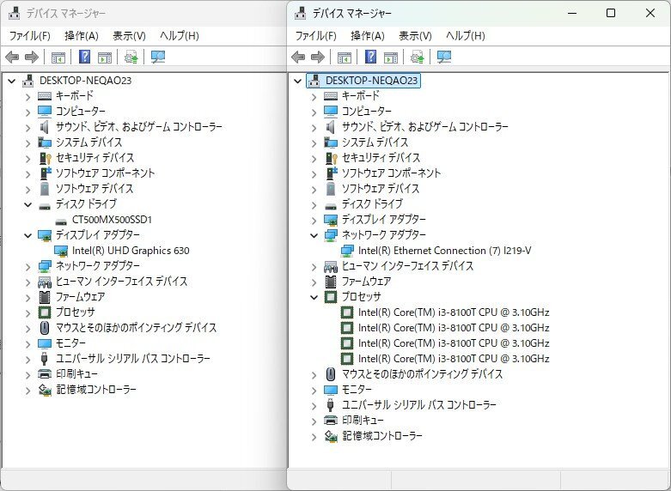Screen dimensions: 671x491
Task: Open 操作(A) menu in left window
Action: 82,36
